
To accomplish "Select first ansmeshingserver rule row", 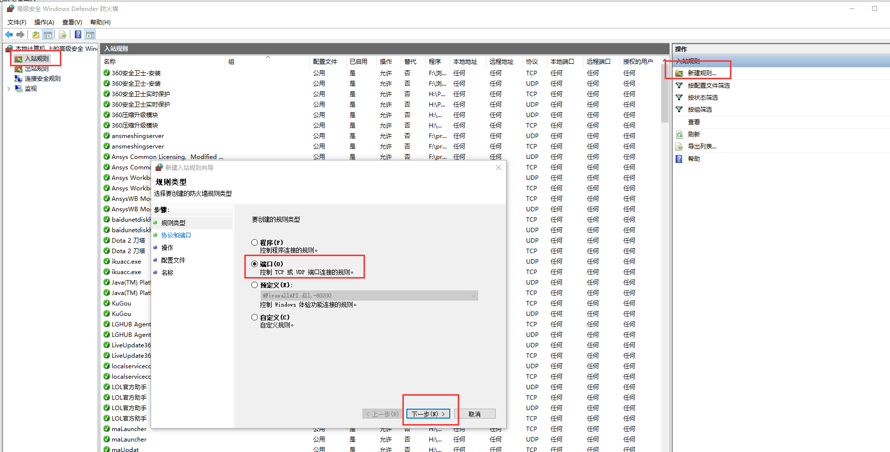I will tap(381, 136).
